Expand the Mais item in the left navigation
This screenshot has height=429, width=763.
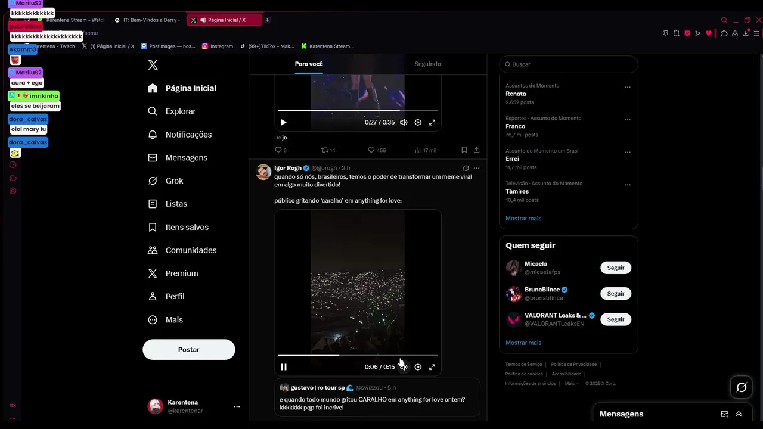[165, 320]
